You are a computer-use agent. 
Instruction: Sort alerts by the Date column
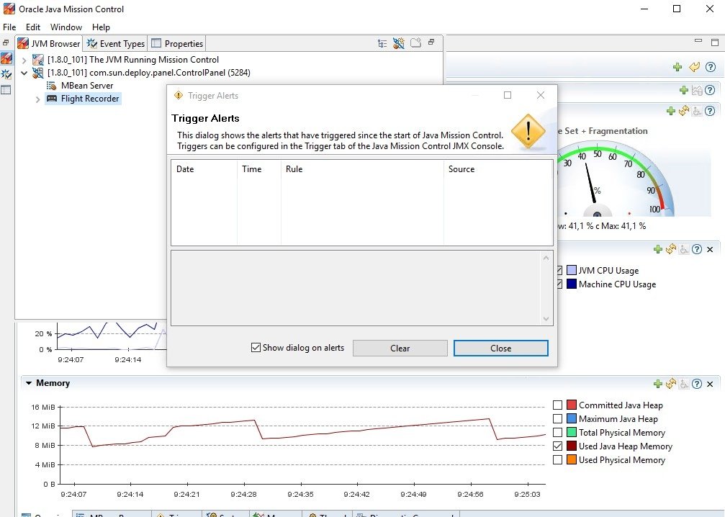[204, 169]
